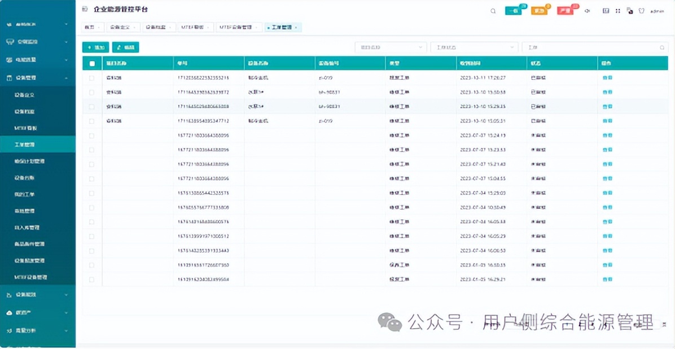Open the 首页 tab

click(92, 27)
